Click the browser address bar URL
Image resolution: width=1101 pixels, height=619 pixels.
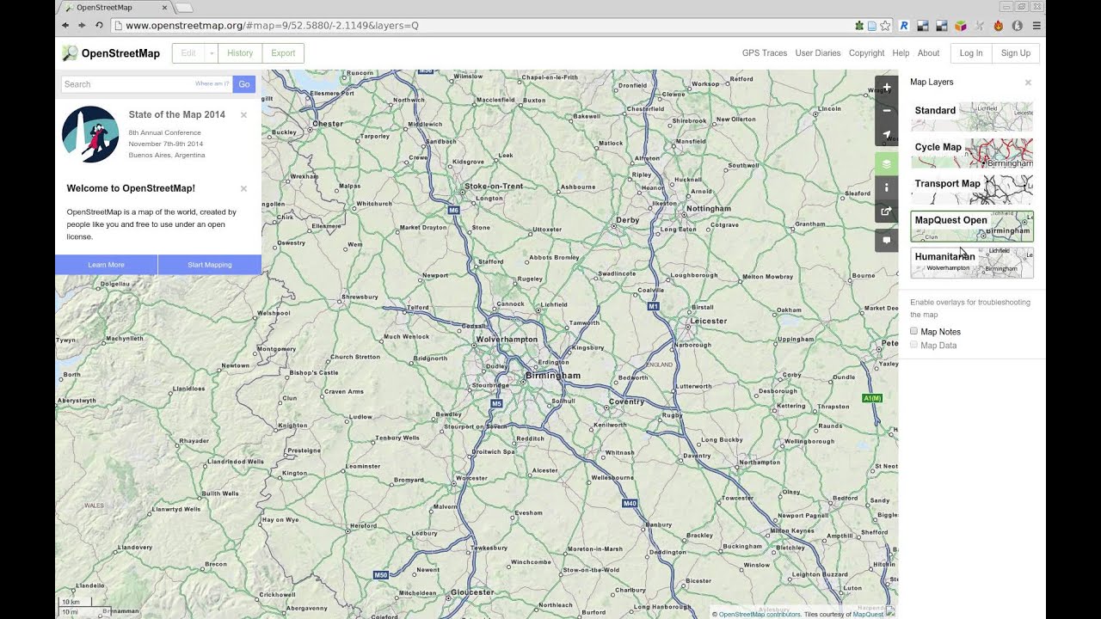pyautogui.click(x=272, y=26)
